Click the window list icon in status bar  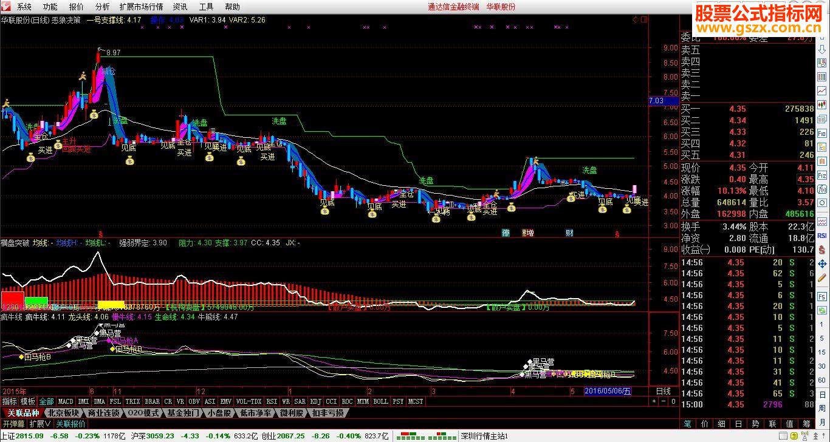[x=783, y=436]
